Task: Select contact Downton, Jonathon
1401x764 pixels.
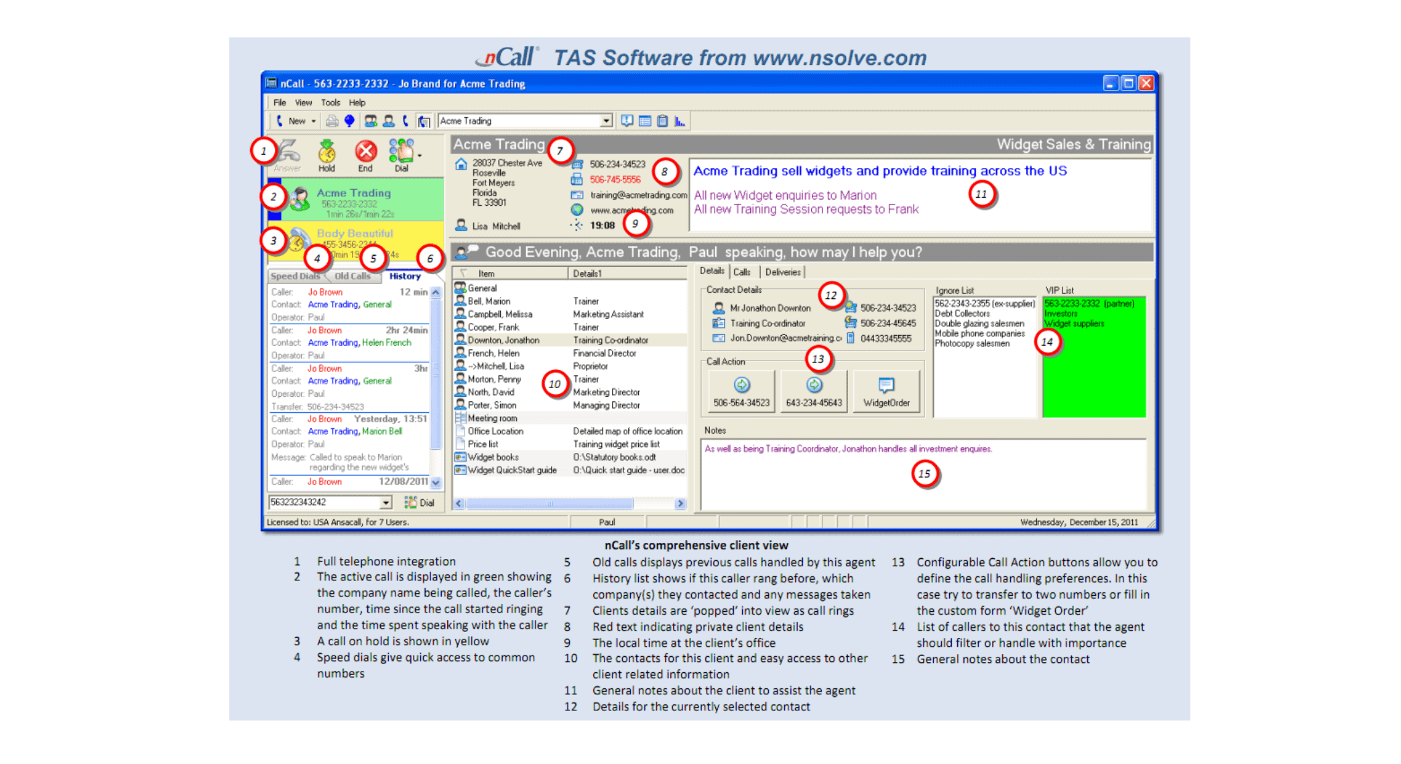Action: pos(570,340)
